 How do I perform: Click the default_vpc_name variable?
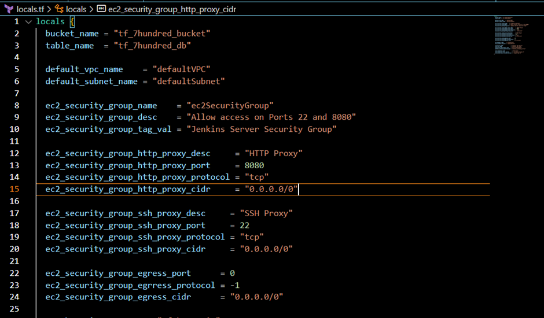84,69
